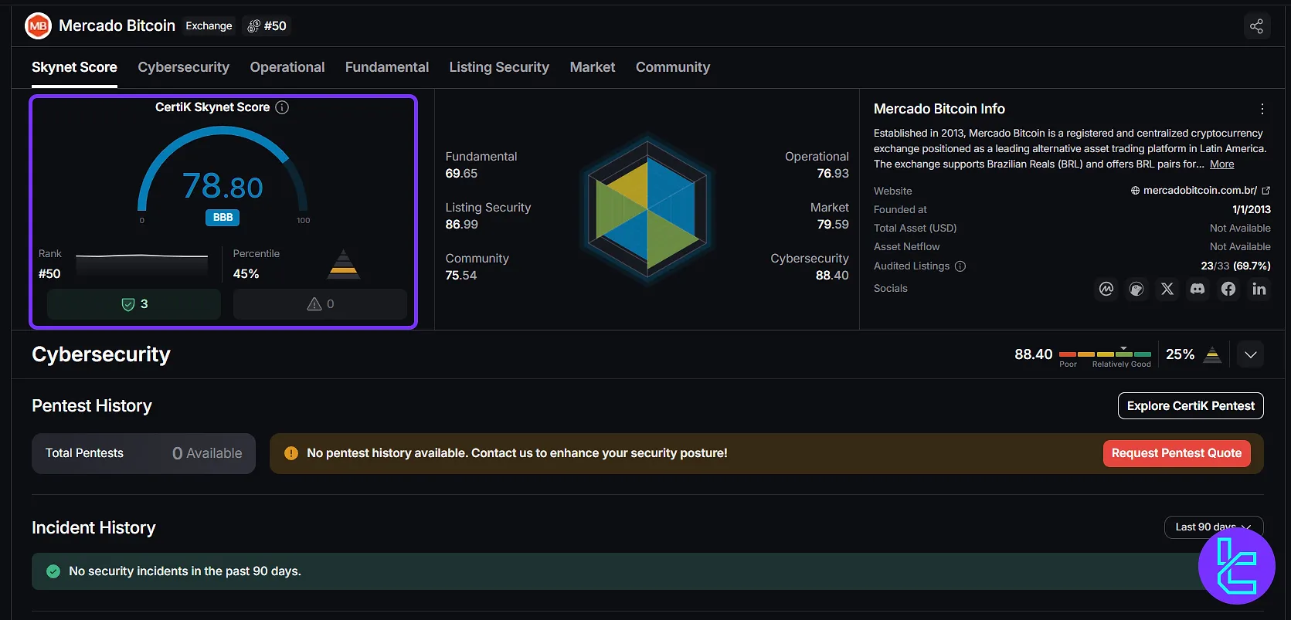
Task: Expand the description with the More link
Action: click(x=1221, y=164)
